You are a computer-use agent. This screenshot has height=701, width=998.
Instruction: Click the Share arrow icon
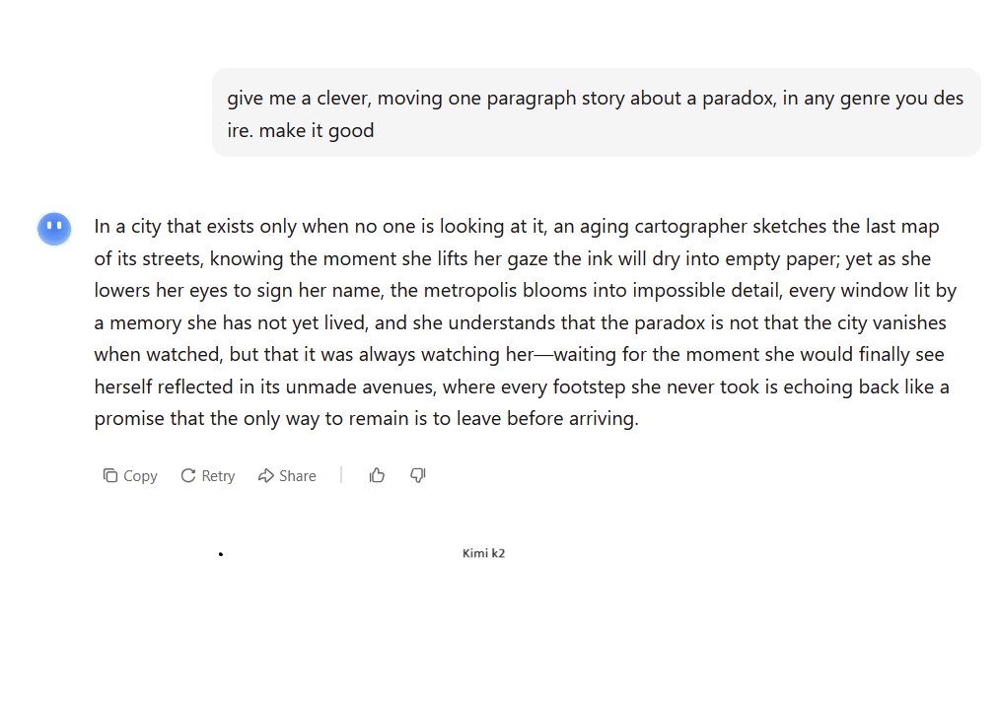pos(265,475)
